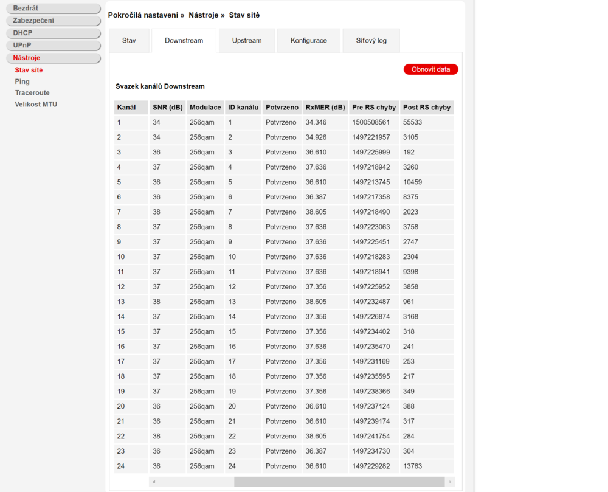608x492 pixels.
Task: Switch to the Downstream tab
Action: 184,41
